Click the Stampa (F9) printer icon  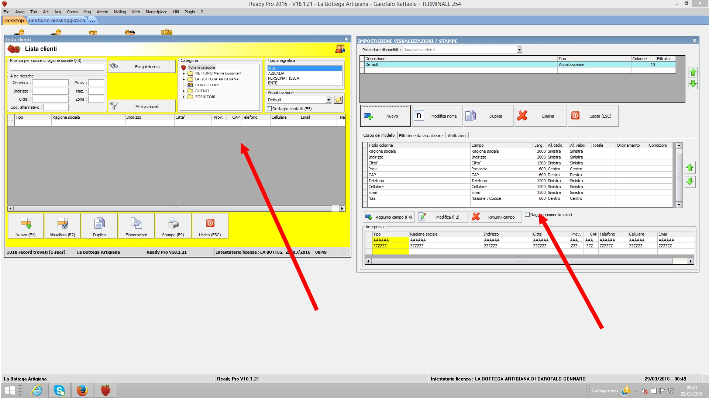[173, 223]
